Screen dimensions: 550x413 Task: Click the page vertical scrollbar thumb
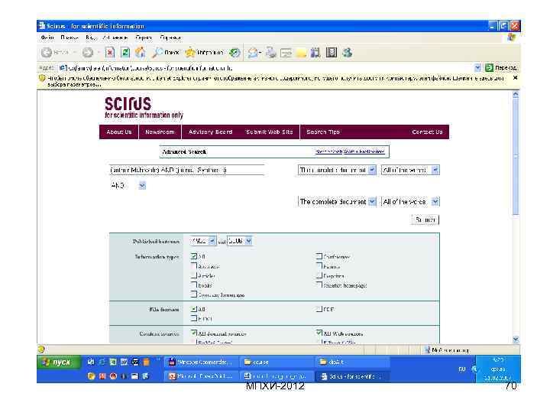(x=516, y=157)
